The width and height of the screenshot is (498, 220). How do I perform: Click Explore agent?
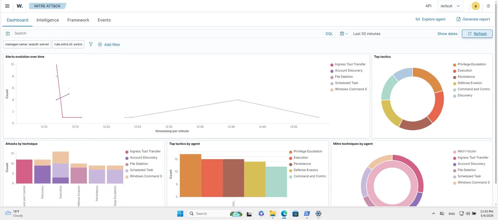[430, 19]
